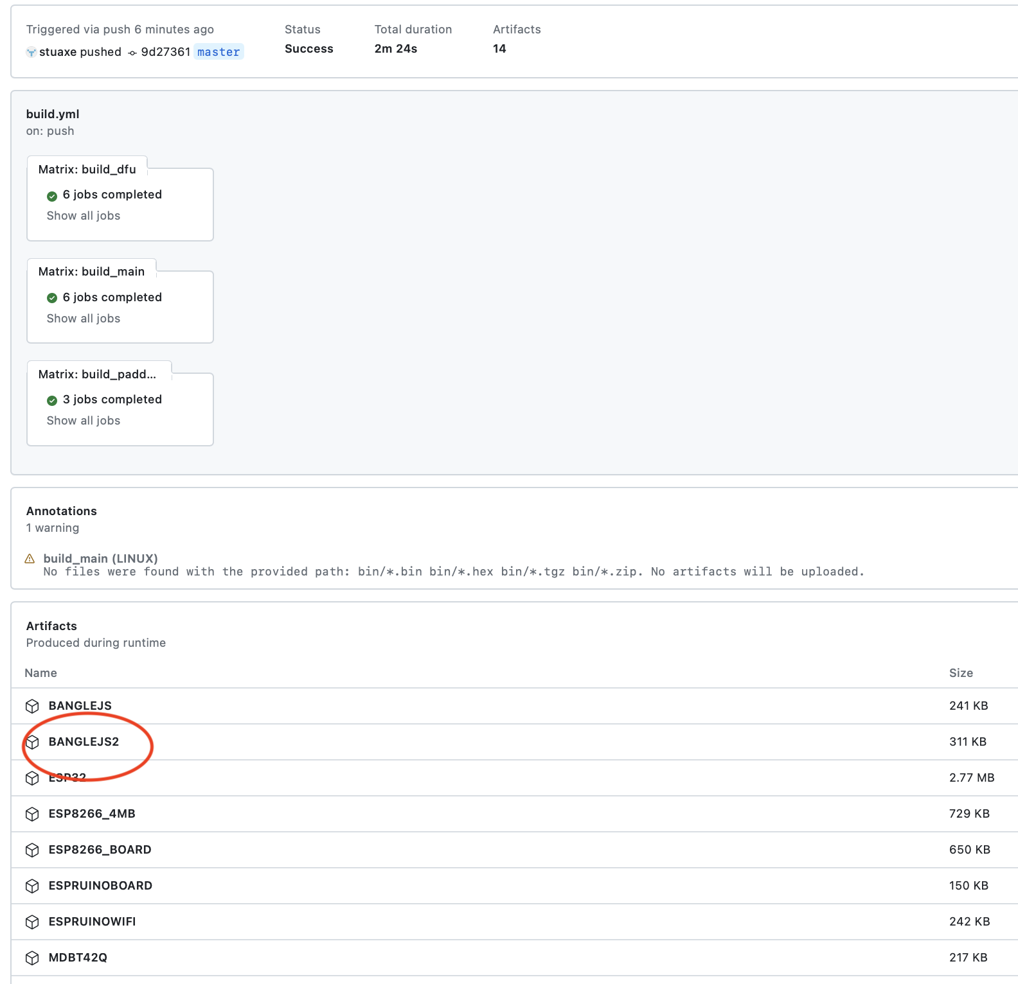Image resolution: width=1018 pixels, height=984 pixels.
Task: Click the 217 KB size value
Action: tap(968, 958)
